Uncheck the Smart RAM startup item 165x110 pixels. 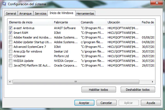point(10,33)
